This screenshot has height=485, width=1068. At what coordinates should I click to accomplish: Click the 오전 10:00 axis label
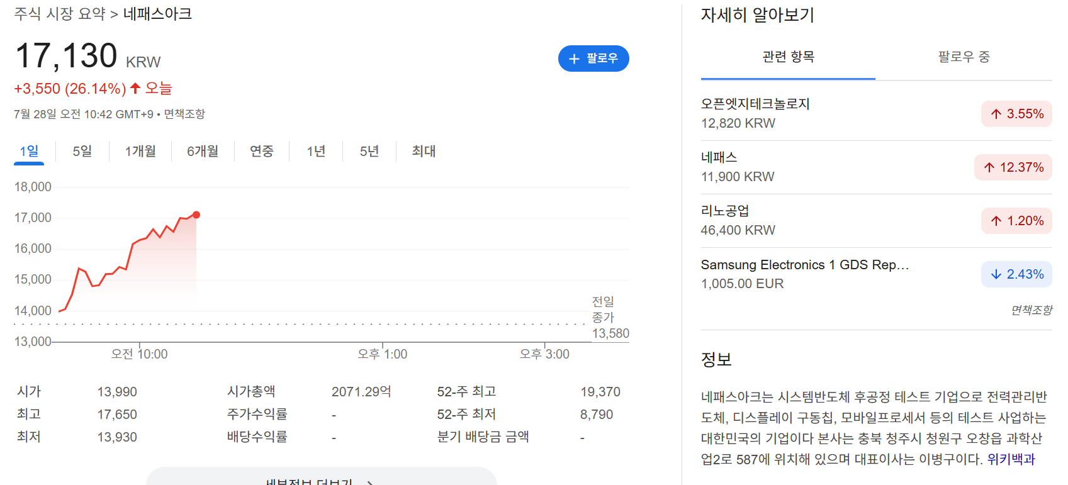coord(140,354)
